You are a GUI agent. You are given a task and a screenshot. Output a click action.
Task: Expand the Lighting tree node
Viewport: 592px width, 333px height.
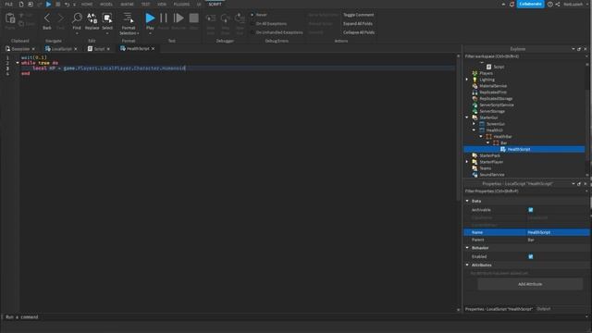pyautogui.click(x=467, y=80)
